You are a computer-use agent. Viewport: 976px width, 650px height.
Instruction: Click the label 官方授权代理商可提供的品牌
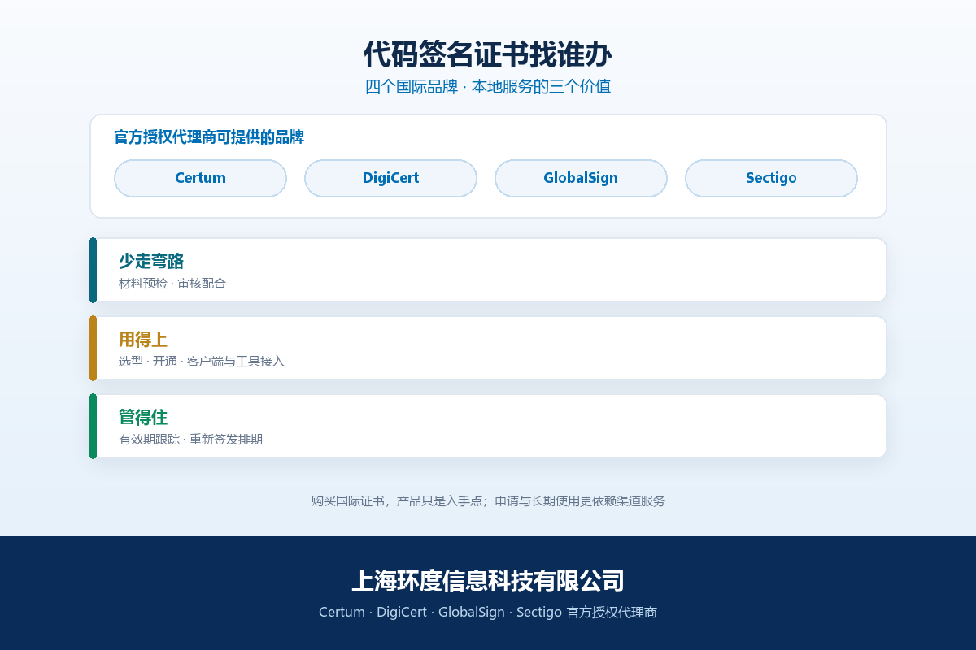tap(209, 137)
